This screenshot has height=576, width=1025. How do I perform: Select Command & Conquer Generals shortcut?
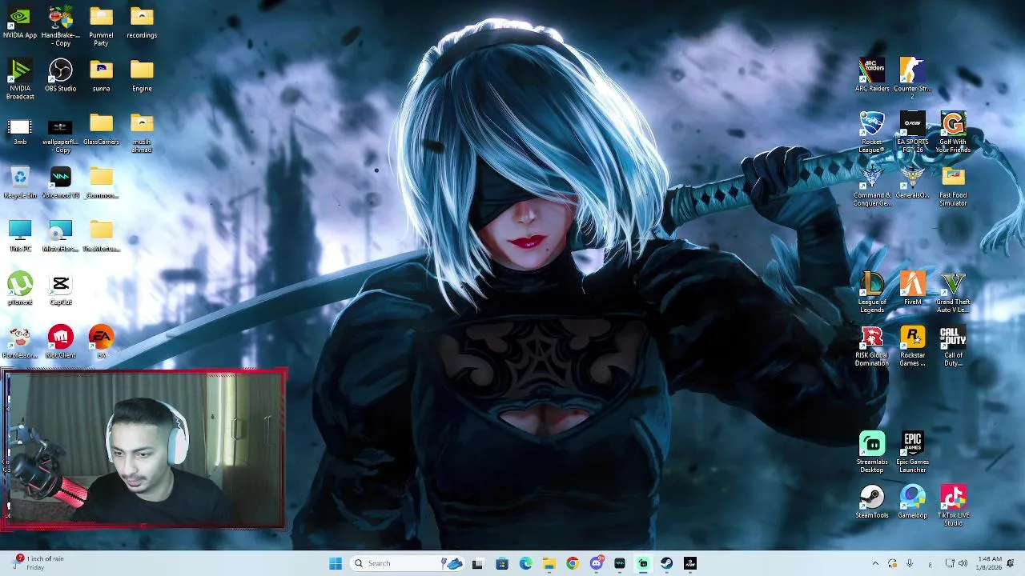tap(871, 186)
